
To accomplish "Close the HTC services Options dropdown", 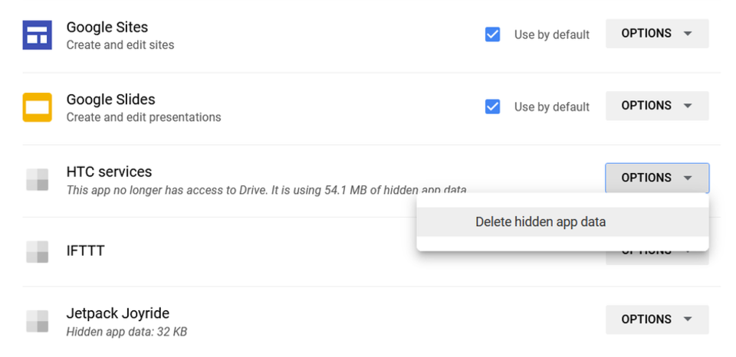I will tap(657, 178).
